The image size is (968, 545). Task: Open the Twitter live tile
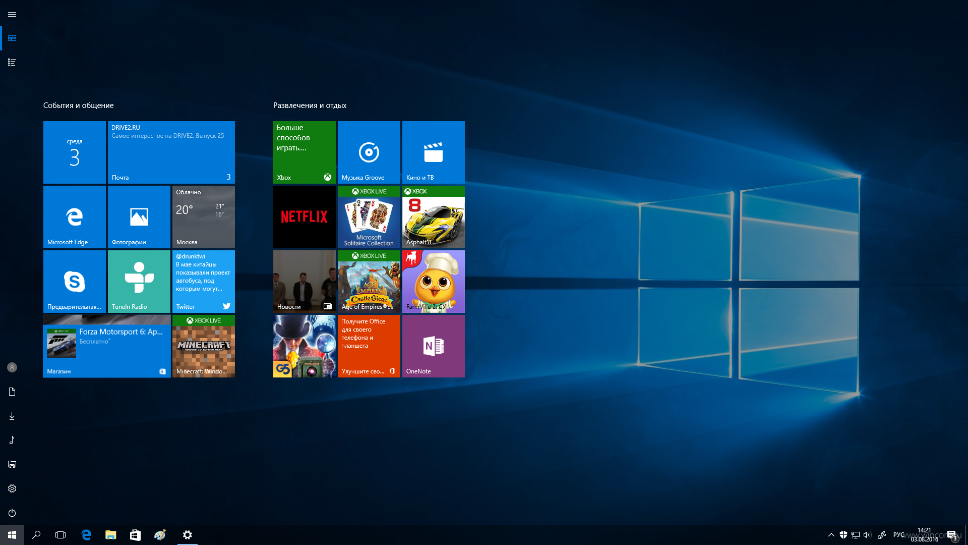(x=204, y=282)
